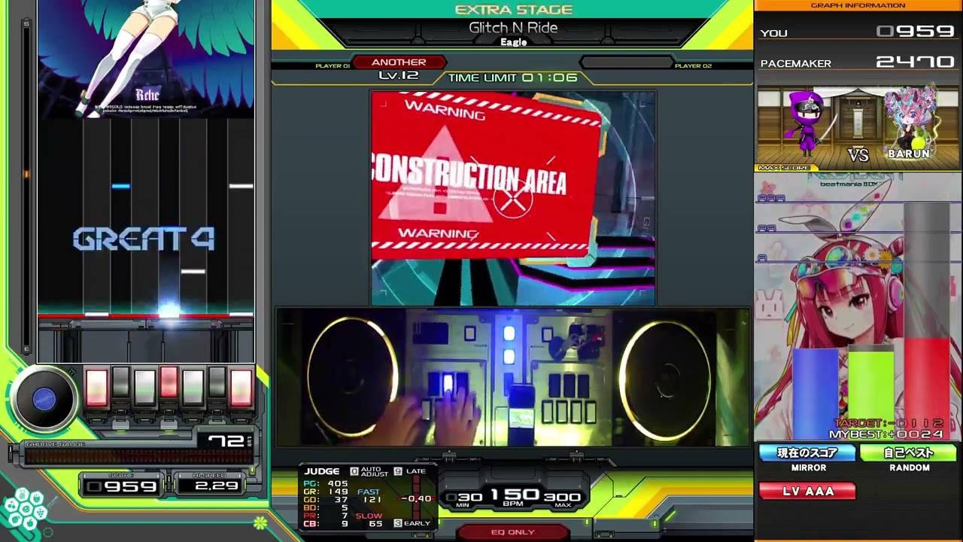Click the TARGET:-0112 difference readout
Image resolution: width=963 pixels, height=542 pixels.
(x=889, y=424)
